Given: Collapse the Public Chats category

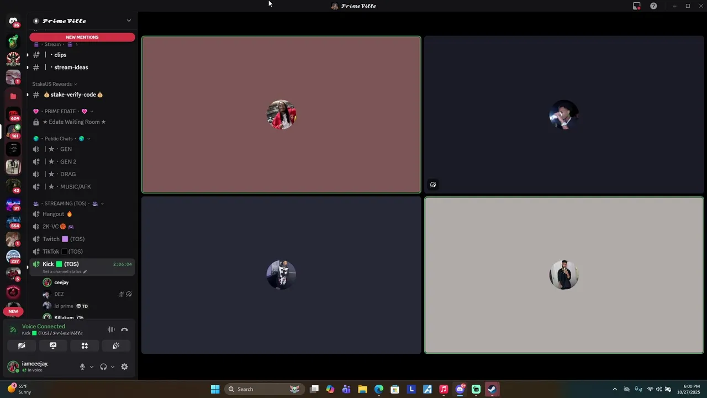Looking at the screenshot, I should tap(61, 139).
